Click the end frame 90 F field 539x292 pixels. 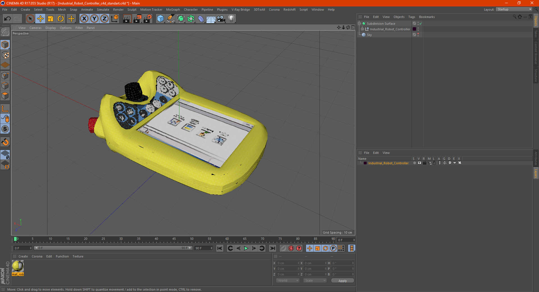(204, 248)
